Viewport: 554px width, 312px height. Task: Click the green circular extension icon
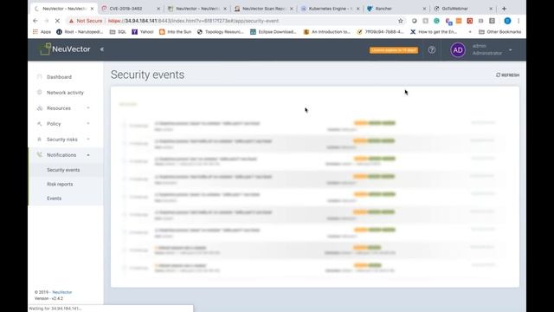(x=436, y=21)
